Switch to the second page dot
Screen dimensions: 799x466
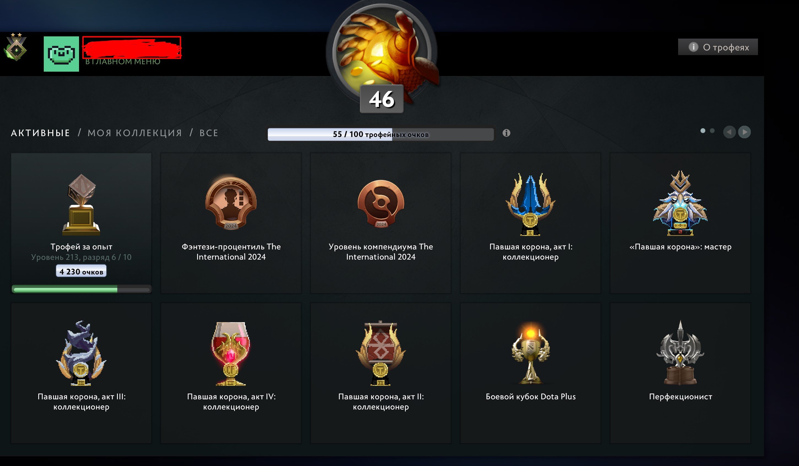click(x=712, y=131)
